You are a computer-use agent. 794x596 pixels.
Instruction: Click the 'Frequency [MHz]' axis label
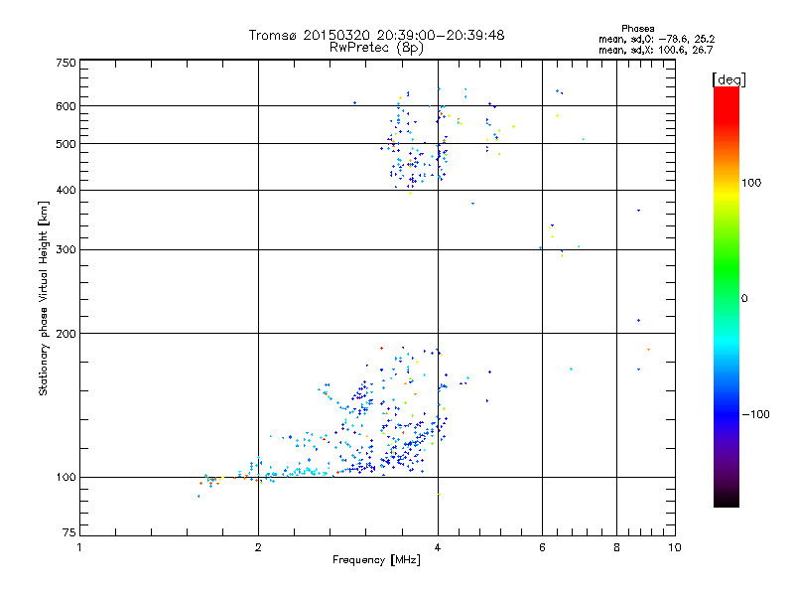click(376, 560)
